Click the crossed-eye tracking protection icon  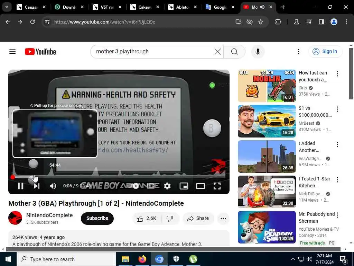point(250,22)
